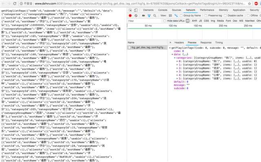Click the file icon of the fcg_get_diss_tag_conf request
Viewport: 261px width, 162px height.
tap(129, 48)
